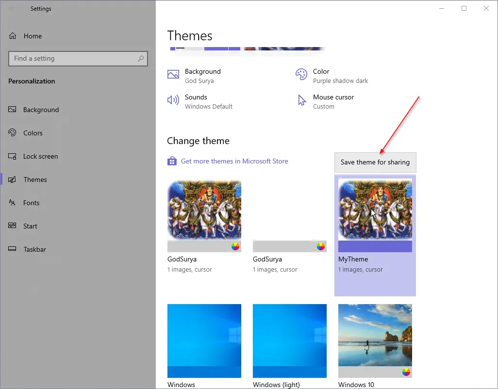Apply the Windows theme thumbnail
Image resolution: width=498 pixels, height=389 pixels.
coord(204,341)
